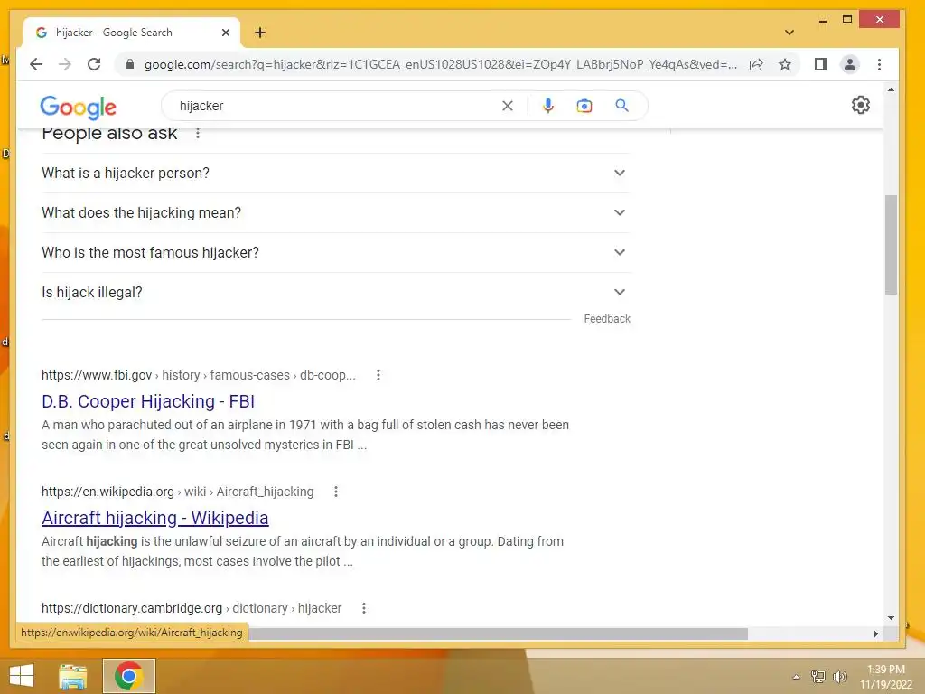Open Cambridge dictionary result options menu
This screenshot has height=694, width=925.
point(364,608)
